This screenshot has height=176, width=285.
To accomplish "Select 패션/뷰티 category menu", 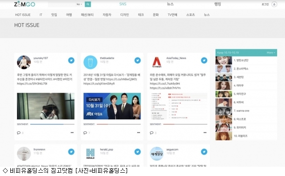I will pos(87,15).
